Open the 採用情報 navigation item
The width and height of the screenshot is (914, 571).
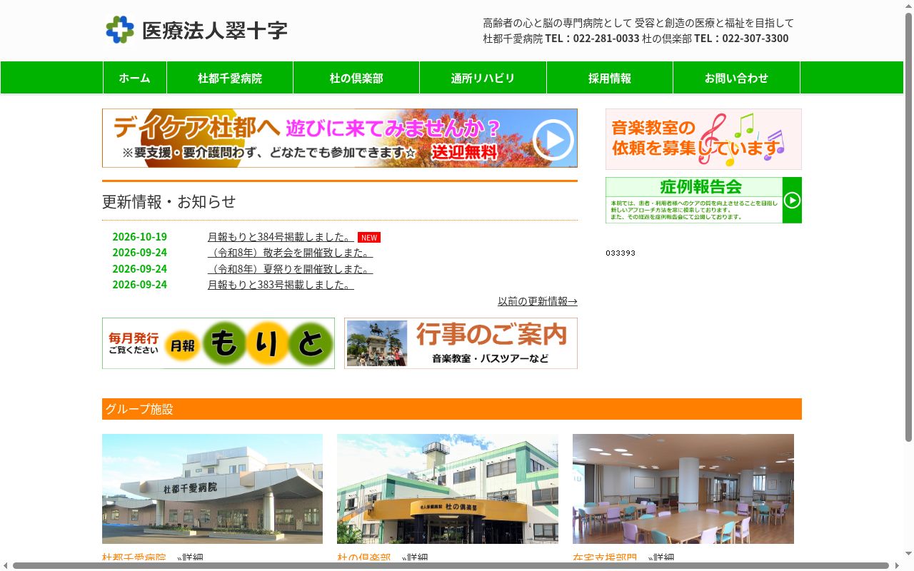(x=610, y=78)
